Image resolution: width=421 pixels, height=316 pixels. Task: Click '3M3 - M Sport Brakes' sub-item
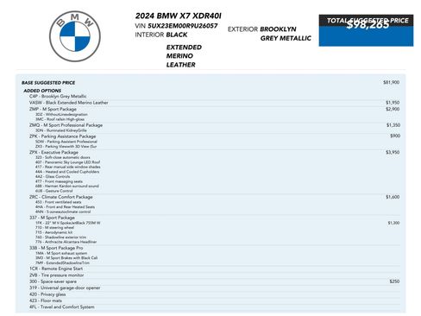point(66,258)
